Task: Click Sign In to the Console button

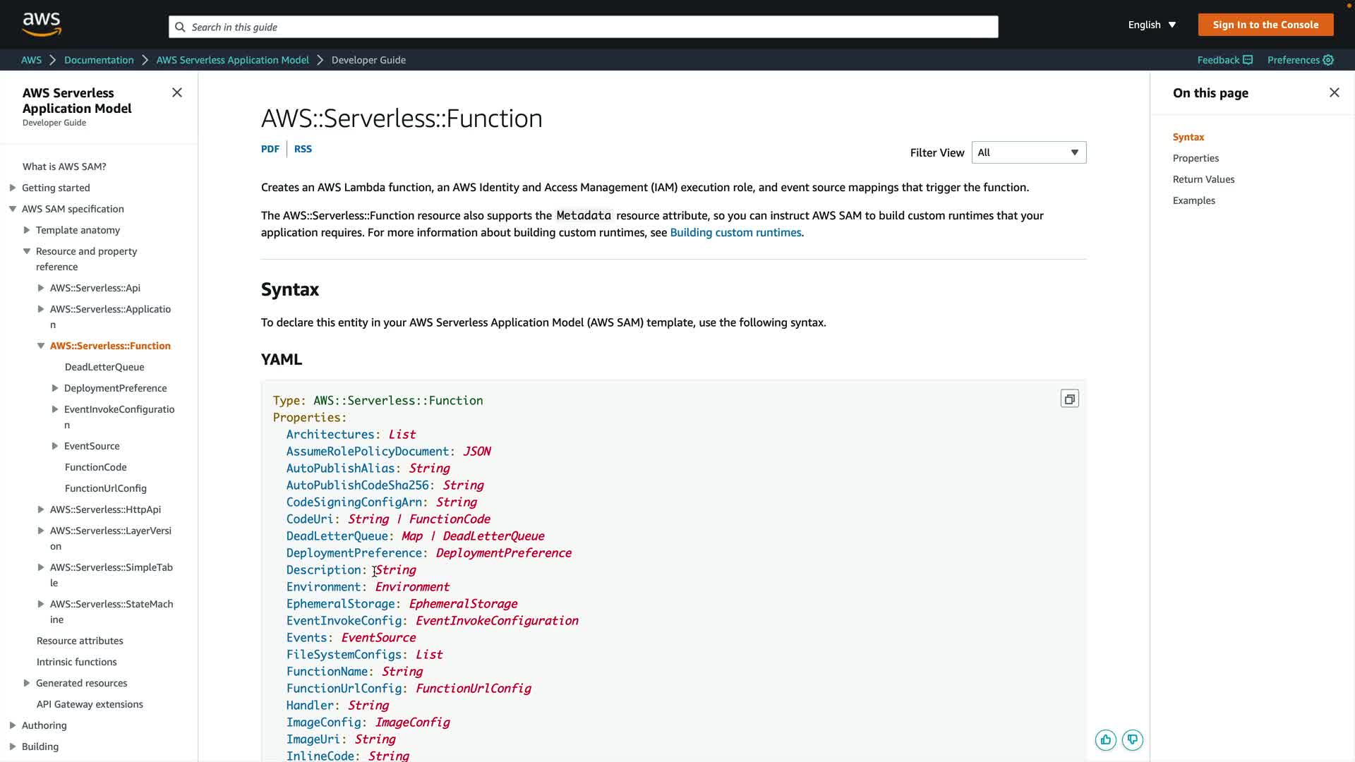Action: 1265,25
